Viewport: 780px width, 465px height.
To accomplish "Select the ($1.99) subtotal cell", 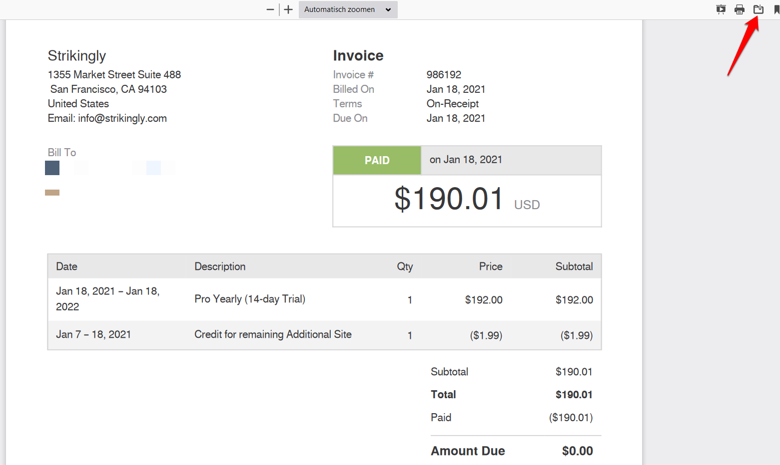I will 577,335.
